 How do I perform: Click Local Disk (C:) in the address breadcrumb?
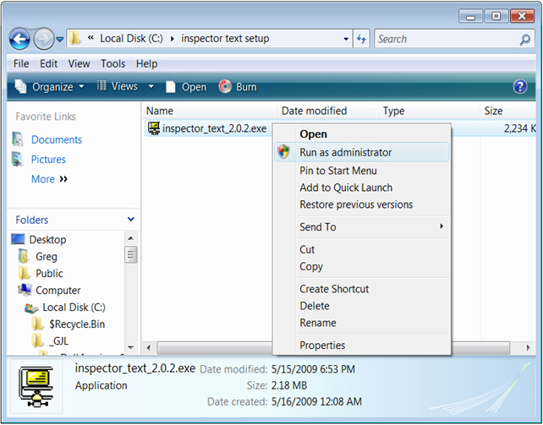[x=131, y=38]
